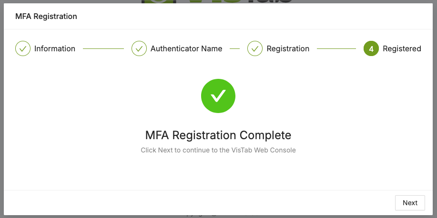Click the 'Click Next to continue' subtitle text
The height and width of the screenshot is (218, 437).
[x=218, y=150]
